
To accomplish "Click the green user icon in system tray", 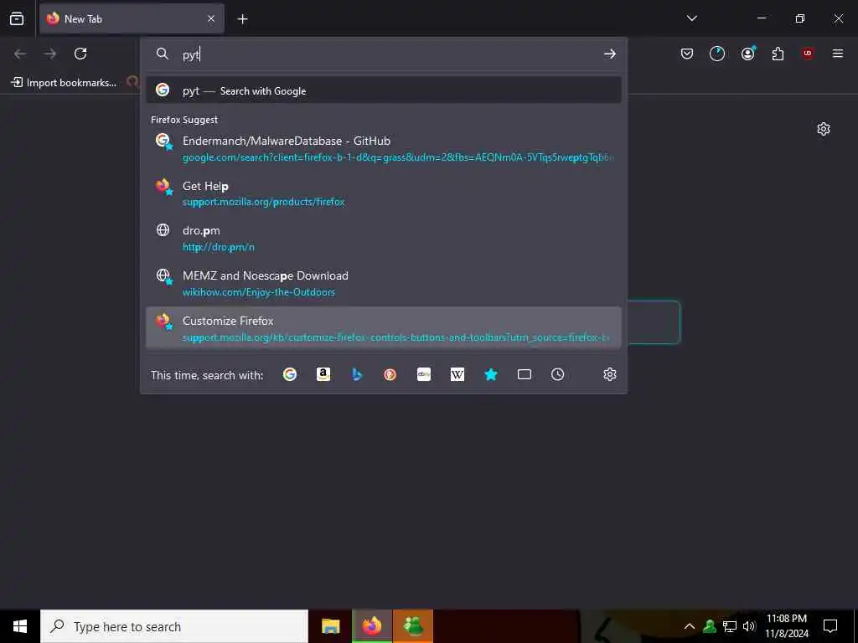I will [x=710, y=626].
